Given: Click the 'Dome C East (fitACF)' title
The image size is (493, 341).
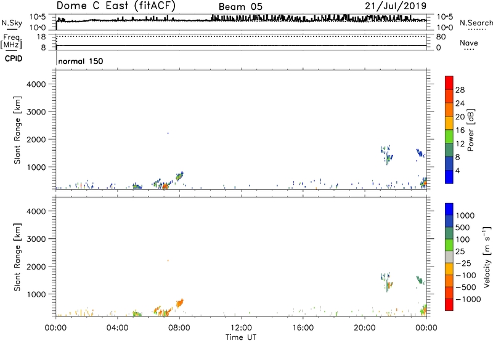Looking at the screenshot, I should point(116,6).
